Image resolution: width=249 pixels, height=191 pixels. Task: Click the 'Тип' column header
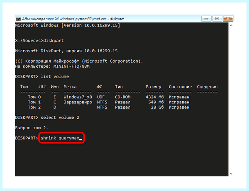pos(119,87)
